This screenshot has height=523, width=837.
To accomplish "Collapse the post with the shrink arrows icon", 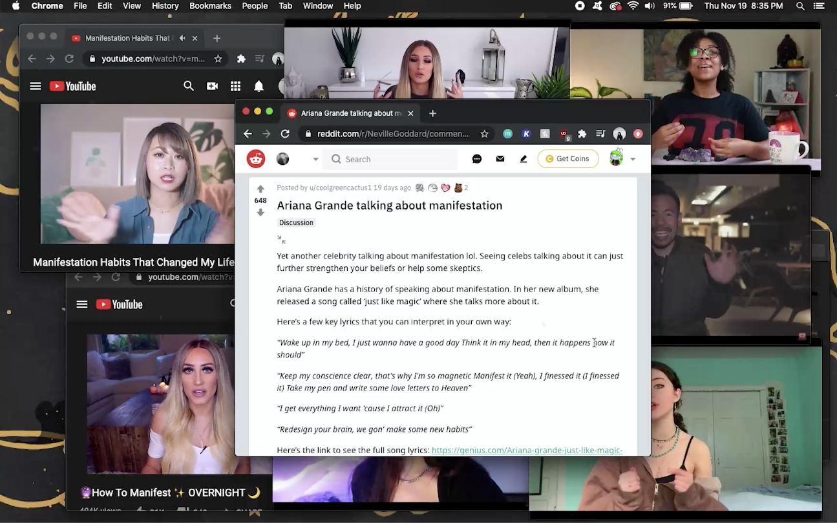I will click(281, 239).
